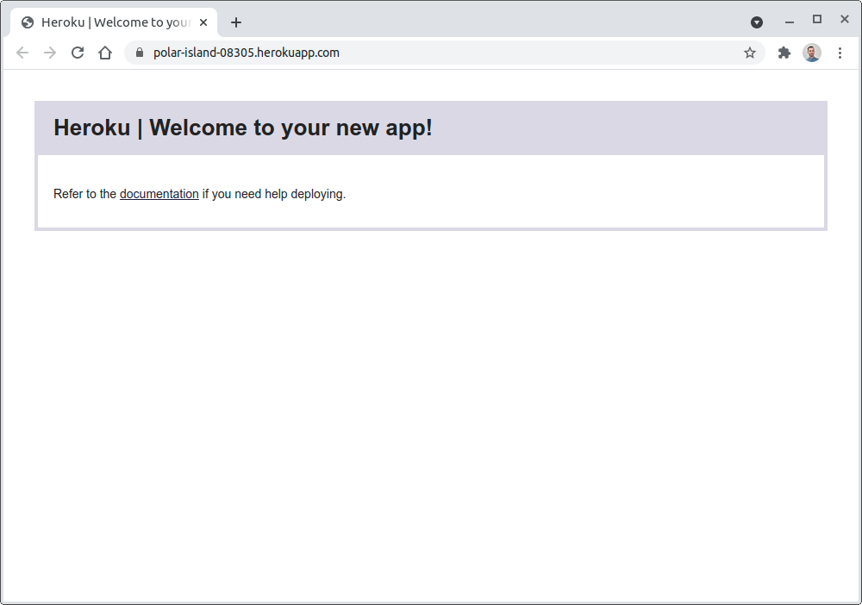Click the Forward navigation arrow
Screen dimensions: 862x605
click(50, 53)
